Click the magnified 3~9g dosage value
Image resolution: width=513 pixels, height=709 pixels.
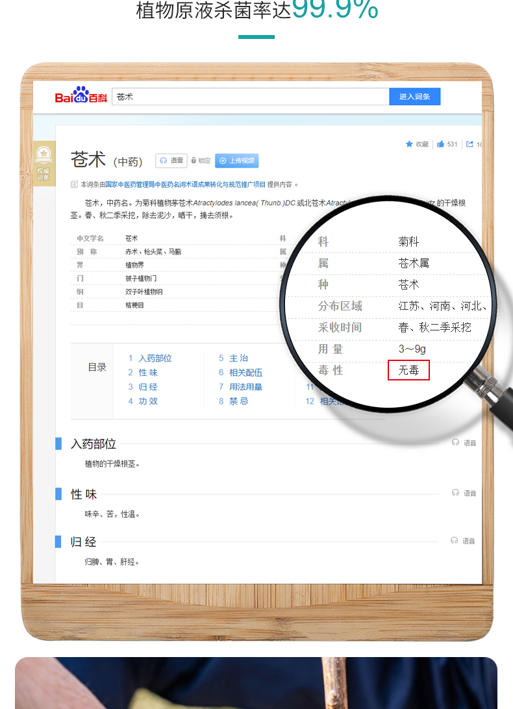[412, 349]
